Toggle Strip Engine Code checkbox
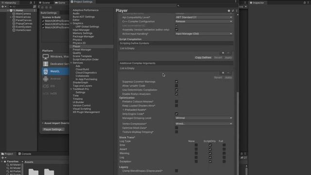 [x=176, y=114]
